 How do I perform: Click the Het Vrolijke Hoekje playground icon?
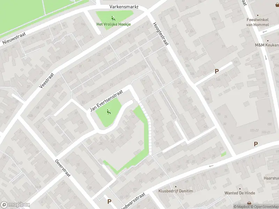coord(113,18)
